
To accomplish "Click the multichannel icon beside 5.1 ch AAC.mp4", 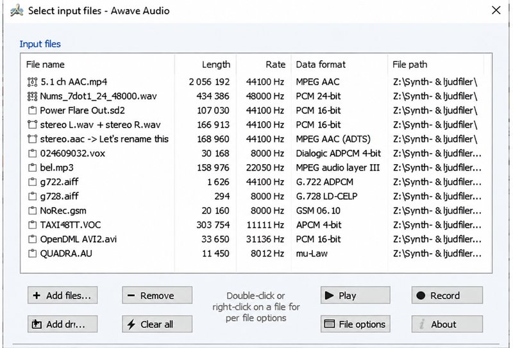I will coord(32,82).
